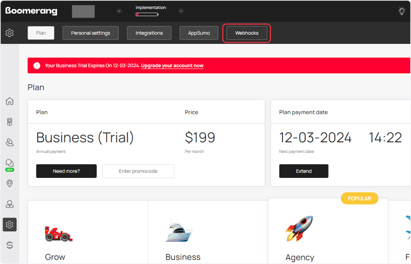Click the location pin icon in sidebar
Image resolution: width=411 pixels, height=264 pixels.
tap(10, 183)
